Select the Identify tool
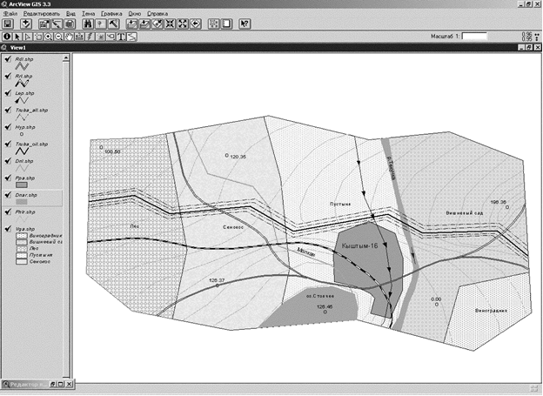 click(7, 37)
